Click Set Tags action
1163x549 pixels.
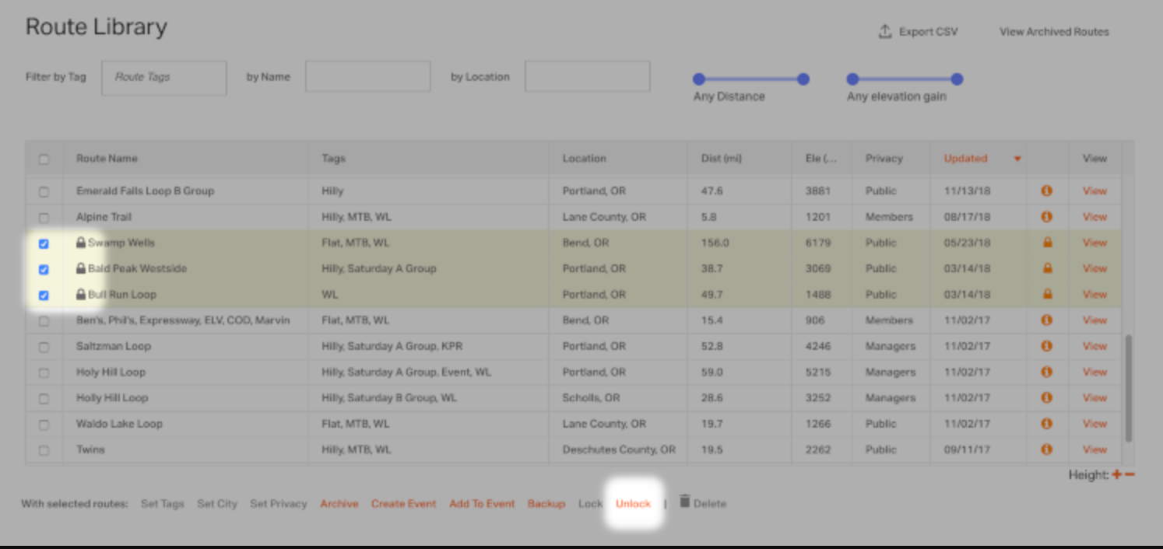pos(163,503)
